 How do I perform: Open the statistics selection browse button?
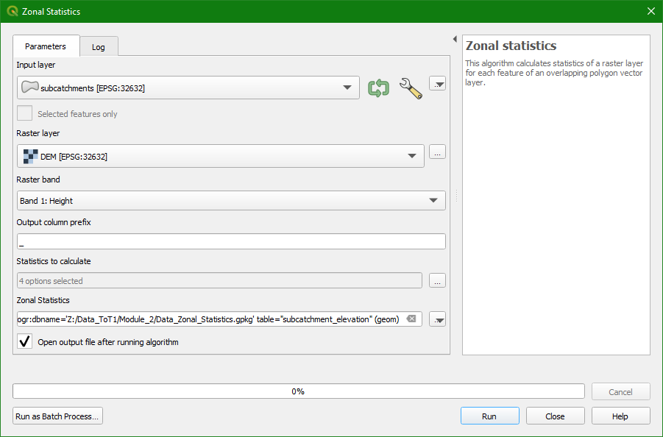pos(437,280)
